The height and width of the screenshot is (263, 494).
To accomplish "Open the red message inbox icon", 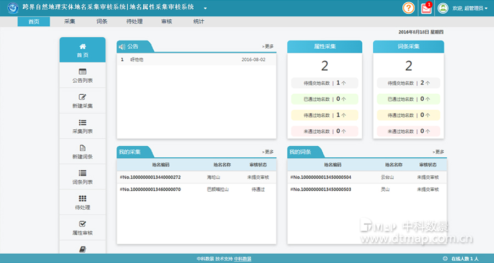I will coord(426,8).
